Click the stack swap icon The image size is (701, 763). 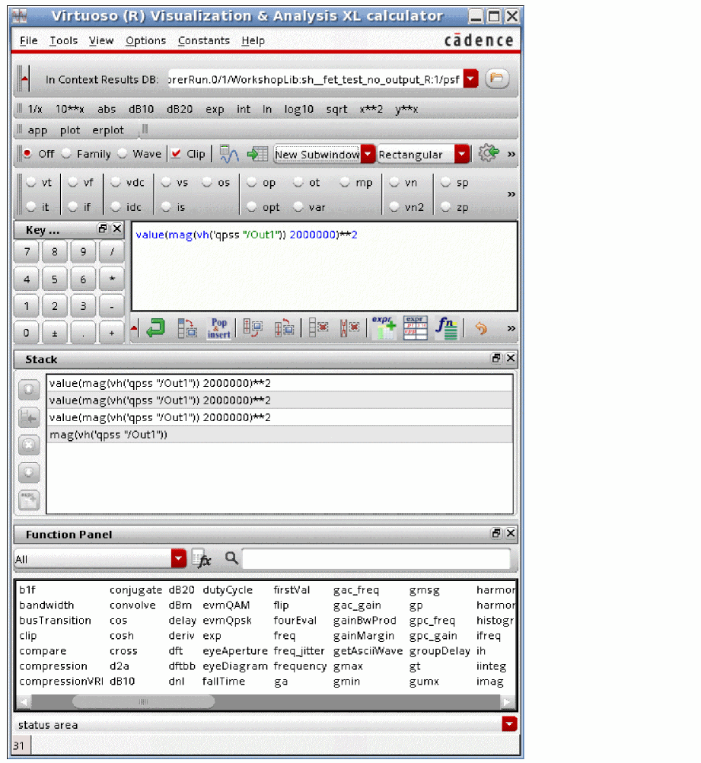click(x=253, y=327)
